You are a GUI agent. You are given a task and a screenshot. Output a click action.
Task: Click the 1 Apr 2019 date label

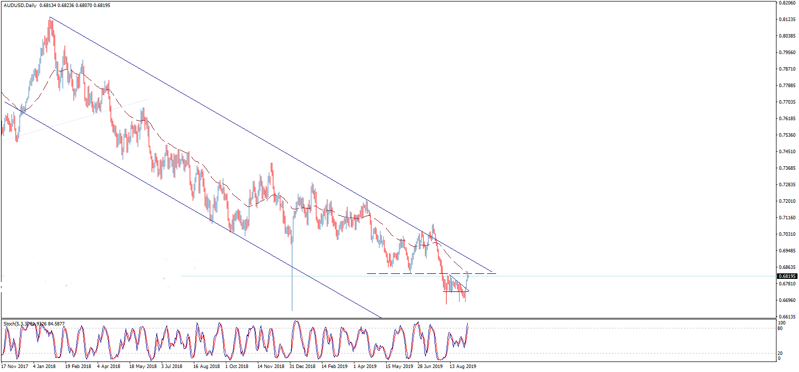[x=365, y=366]
